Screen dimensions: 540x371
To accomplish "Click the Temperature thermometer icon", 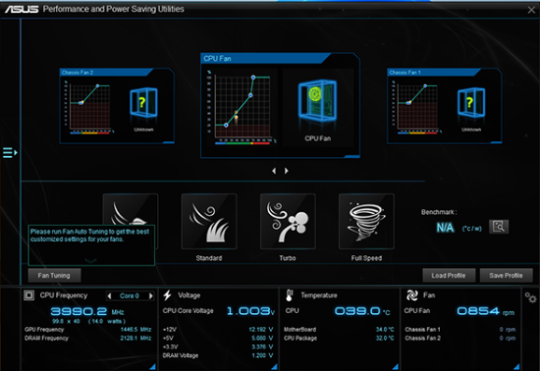I will coord(290,295).
